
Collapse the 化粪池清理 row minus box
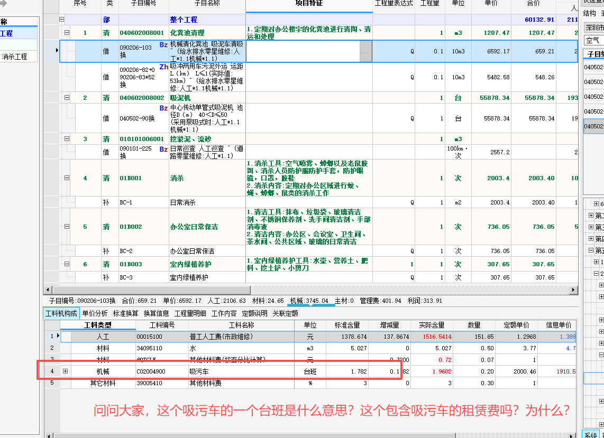(67, 31)
